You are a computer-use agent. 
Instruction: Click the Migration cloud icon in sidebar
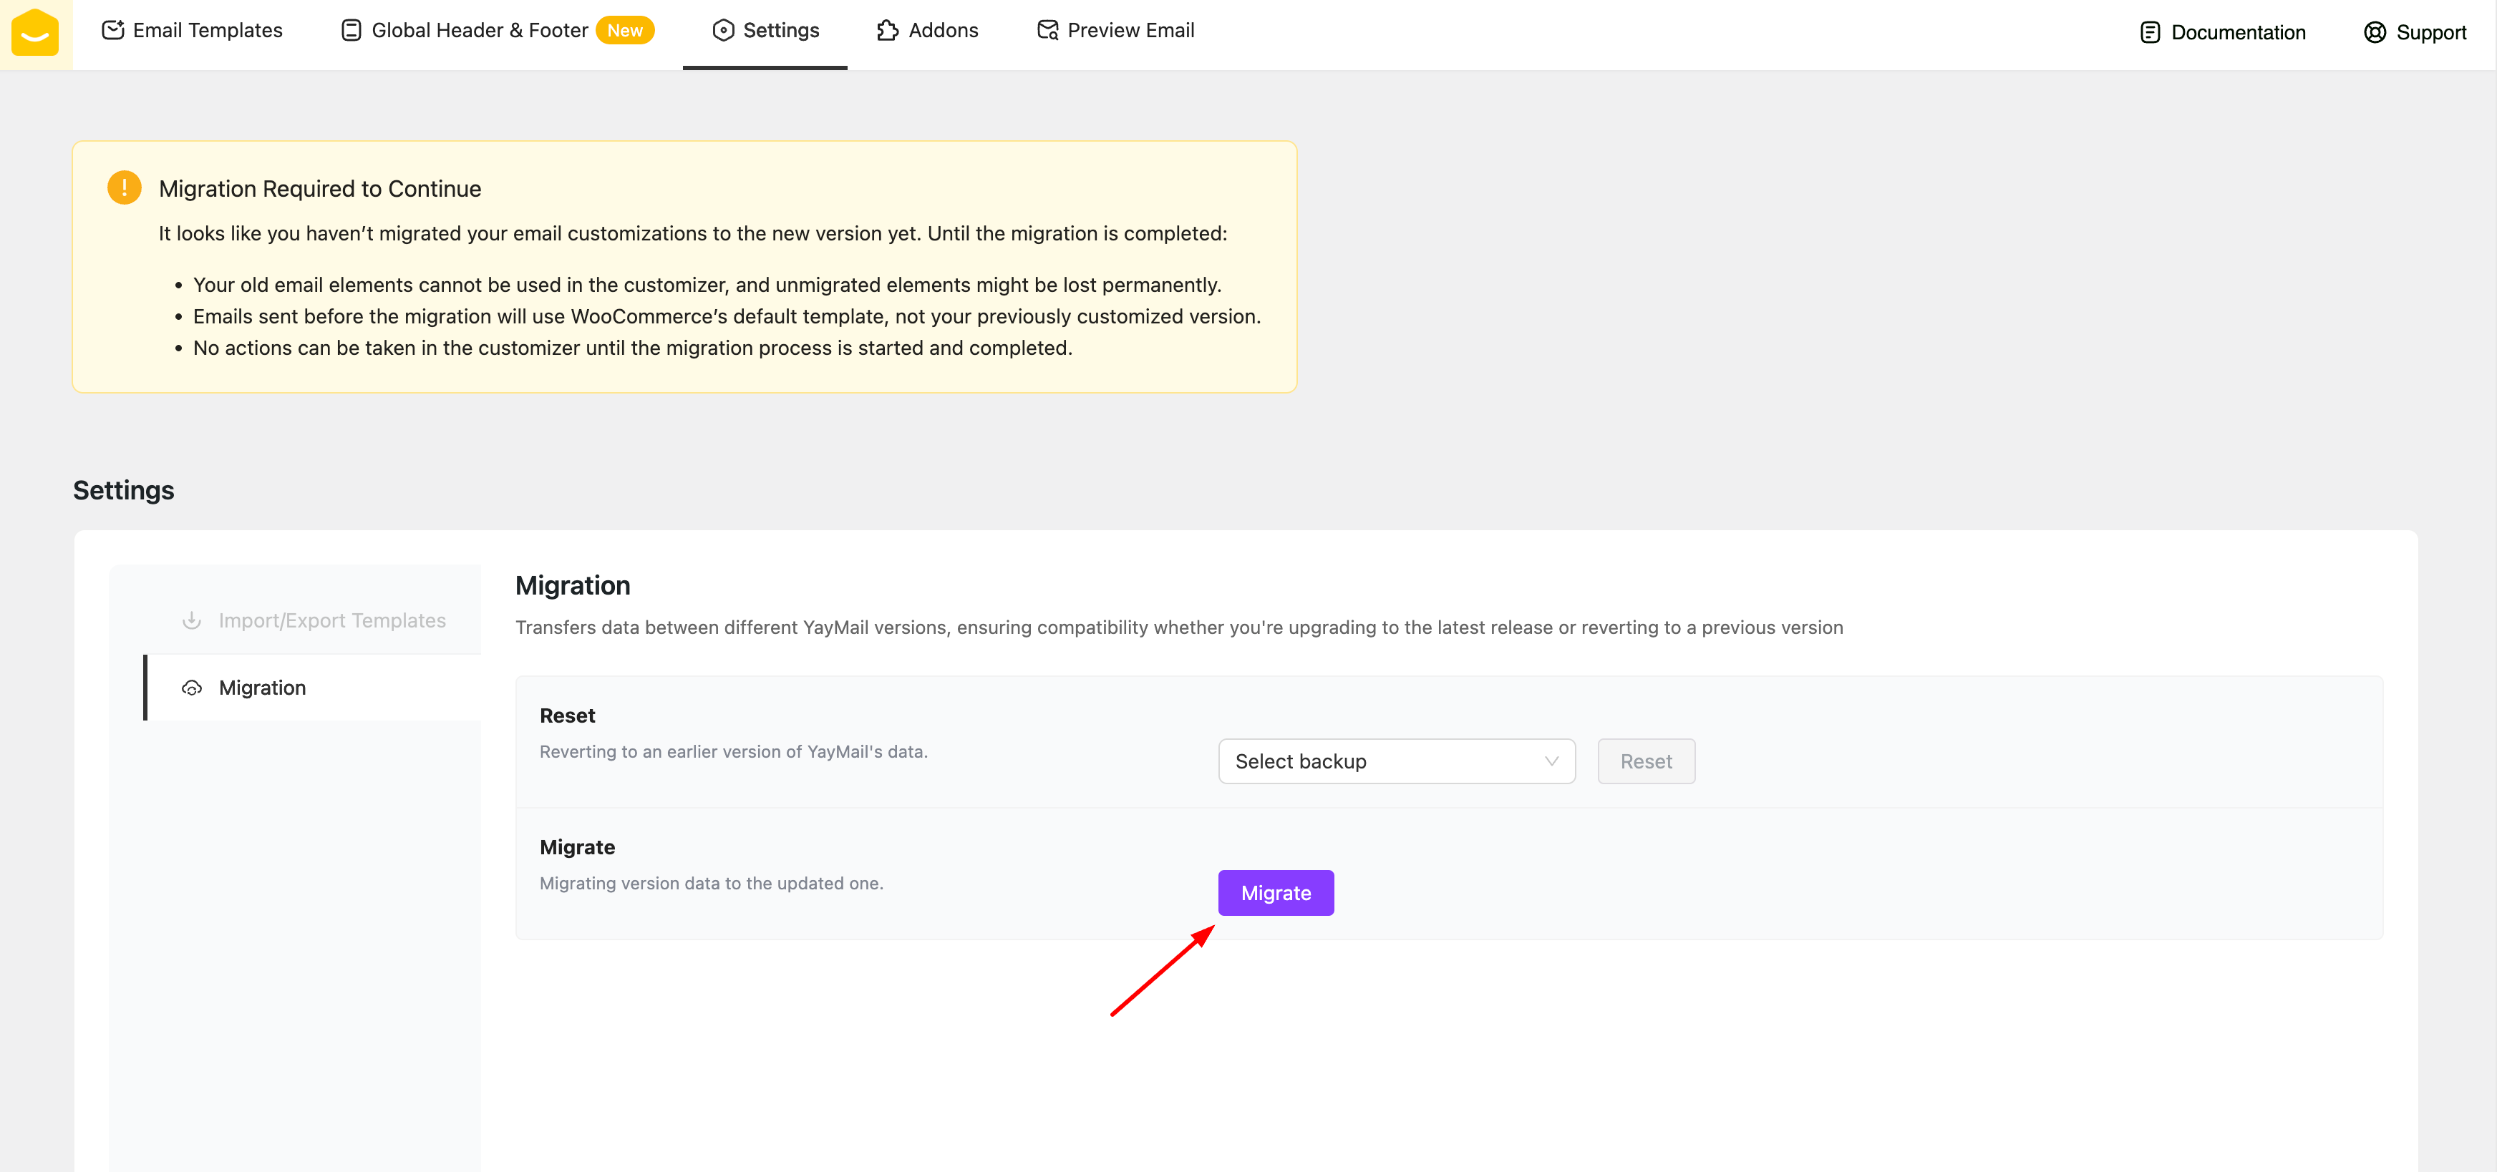pyautogui.click(x=192, y=688)
